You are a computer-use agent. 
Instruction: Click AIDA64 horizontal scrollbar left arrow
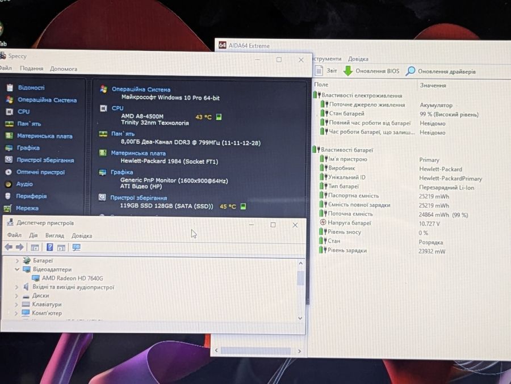216,351
